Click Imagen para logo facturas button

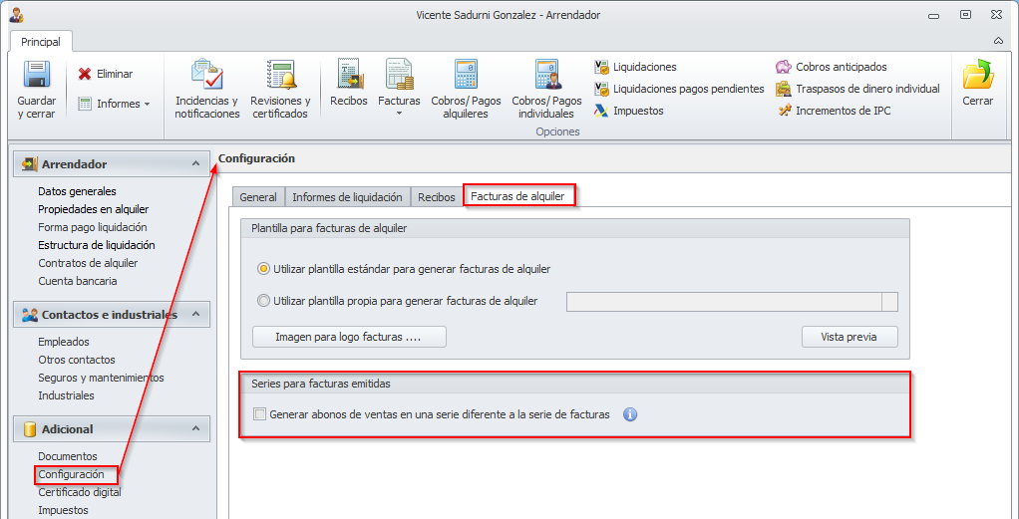pyautogui.click(x=349, y=337)
